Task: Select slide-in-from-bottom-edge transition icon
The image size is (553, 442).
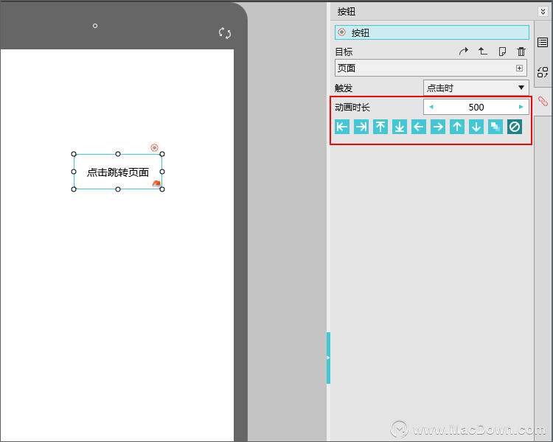Action: (x=400, y=127)
